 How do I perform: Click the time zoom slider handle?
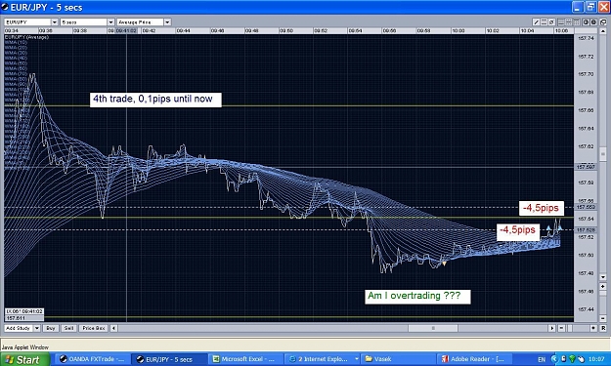coord(570,328)
